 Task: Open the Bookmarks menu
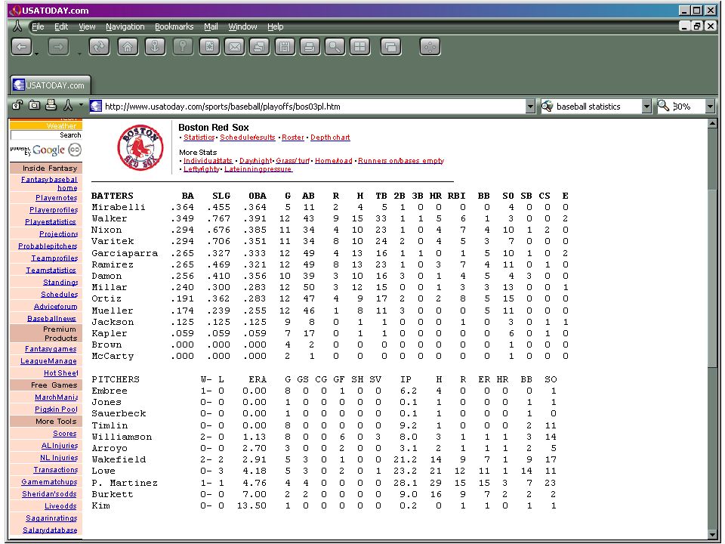coord(174,27)
